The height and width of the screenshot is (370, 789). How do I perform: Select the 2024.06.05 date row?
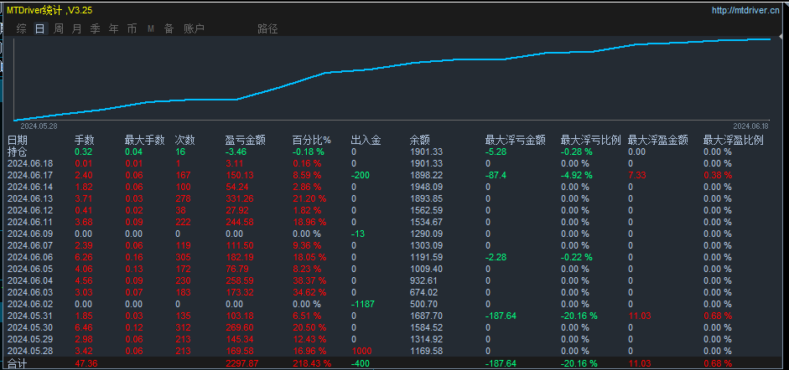[x=30, y=269]
